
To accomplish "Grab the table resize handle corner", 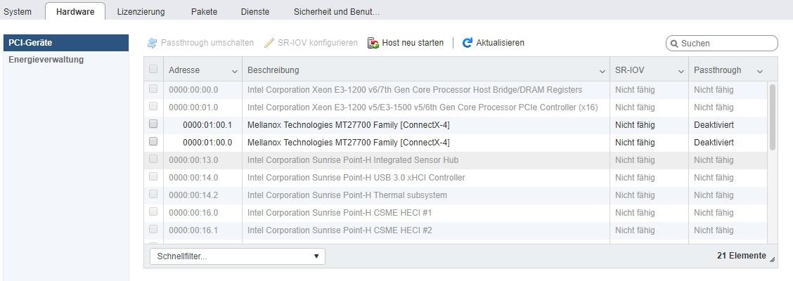I will pyautogui.click(x=772, y=259).
